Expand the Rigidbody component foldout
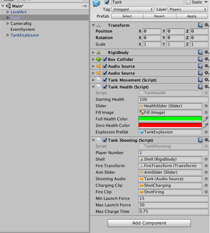Screen dimensions: 210x233 pyautogui.click(x=93, y=52)
